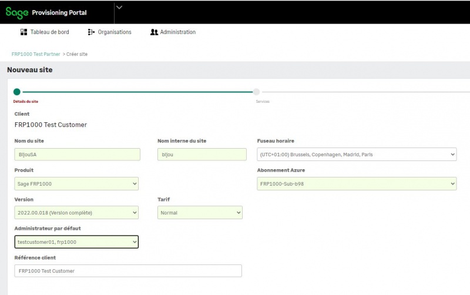Screen dimensions: 470x295
Task: Click the Organisations hierarchy icon
Action: (x=91, y=32)
